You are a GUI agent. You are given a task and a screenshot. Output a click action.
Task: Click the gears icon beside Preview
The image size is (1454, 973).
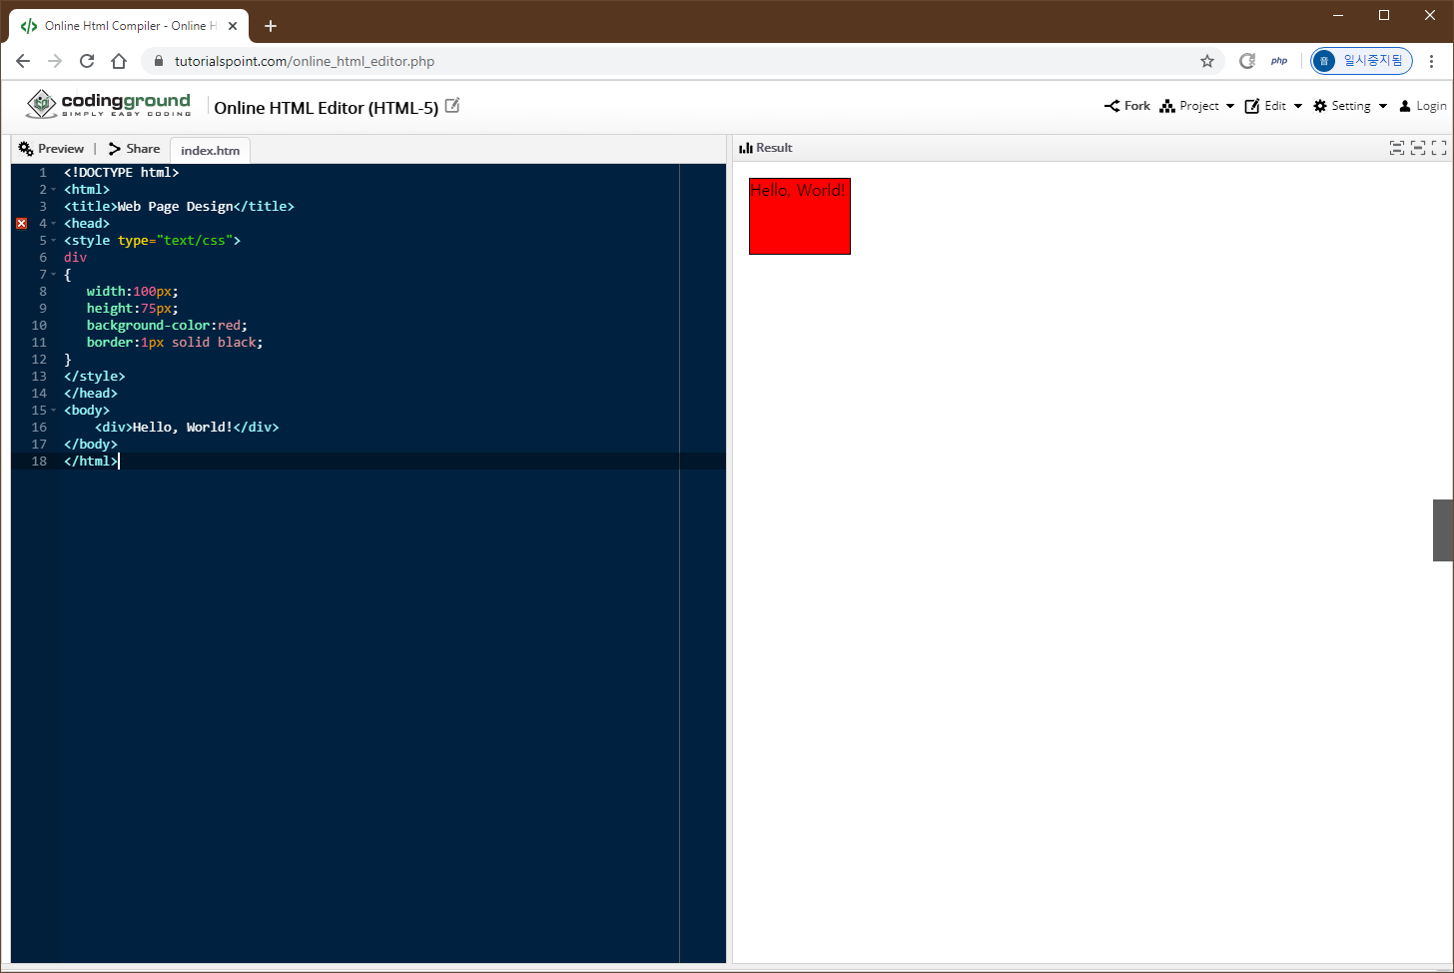click(26, 149)
